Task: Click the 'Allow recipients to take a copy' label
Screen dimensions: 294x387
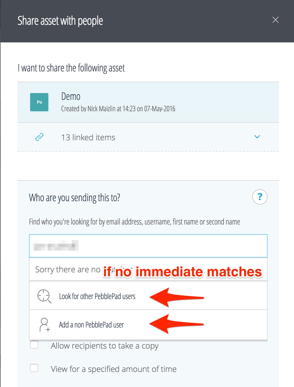Action: [105, 346]
